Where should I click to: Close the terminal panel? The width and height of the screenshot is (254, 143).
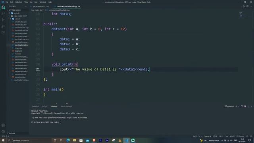[x=252, y=106]
